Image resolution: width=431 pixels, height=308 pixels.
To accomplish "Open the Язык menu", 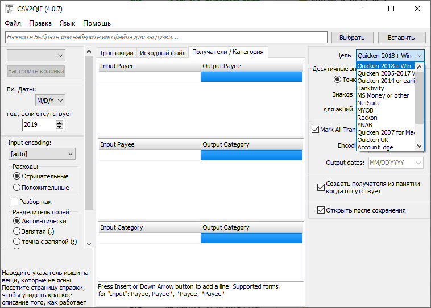I will (x=67, y=23).
